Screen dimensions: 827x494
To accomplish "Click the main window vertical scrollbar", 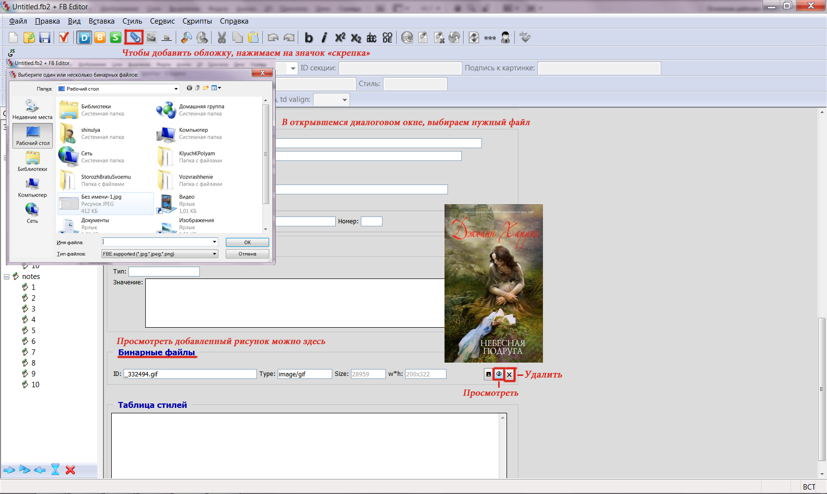I will [x=822, y=389].
